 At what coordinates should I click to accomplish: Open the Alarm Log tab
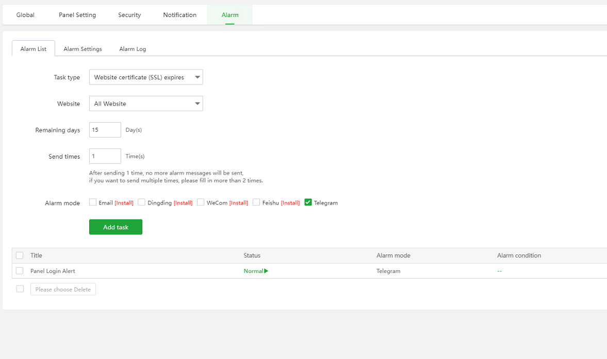(x=133, y=49)
